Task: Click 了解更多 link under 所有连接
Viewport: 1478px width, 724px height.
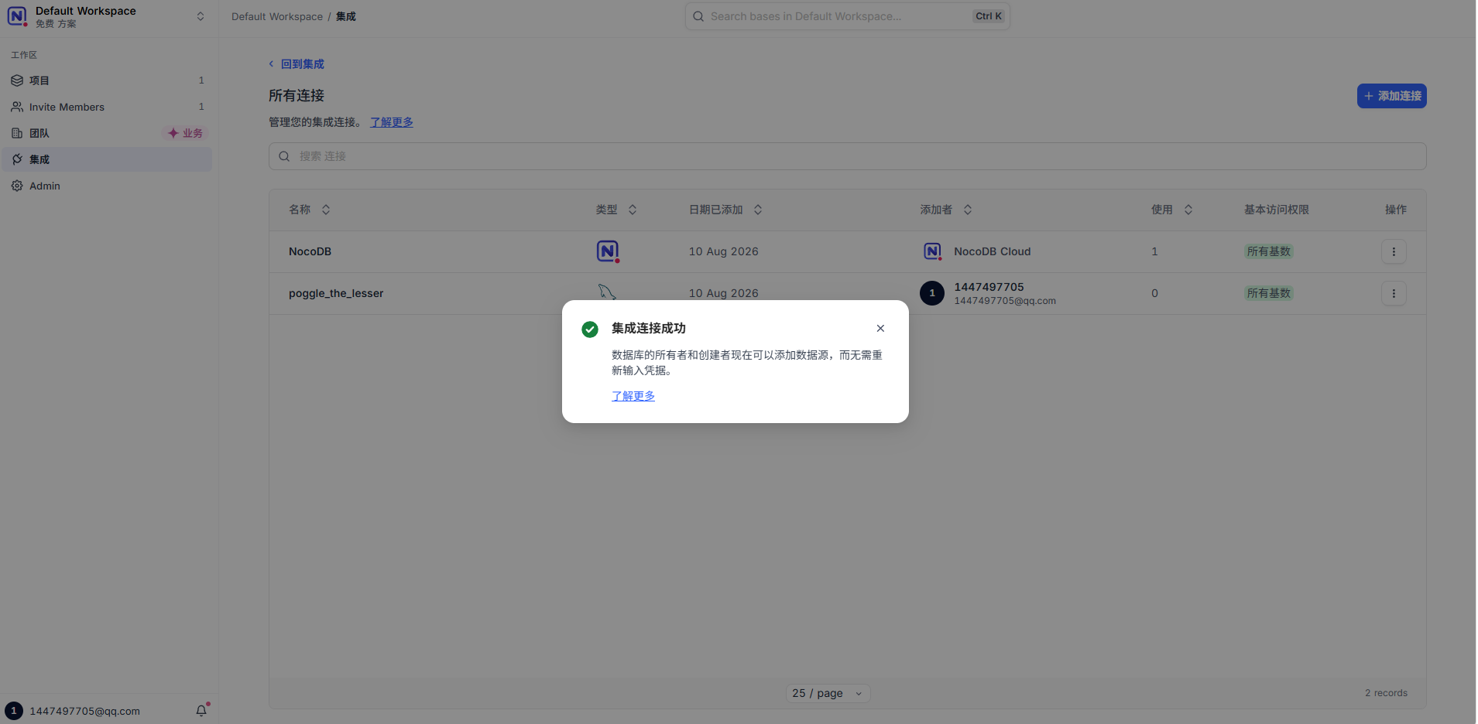Action: pyautogui.click(x=392, y=122)
